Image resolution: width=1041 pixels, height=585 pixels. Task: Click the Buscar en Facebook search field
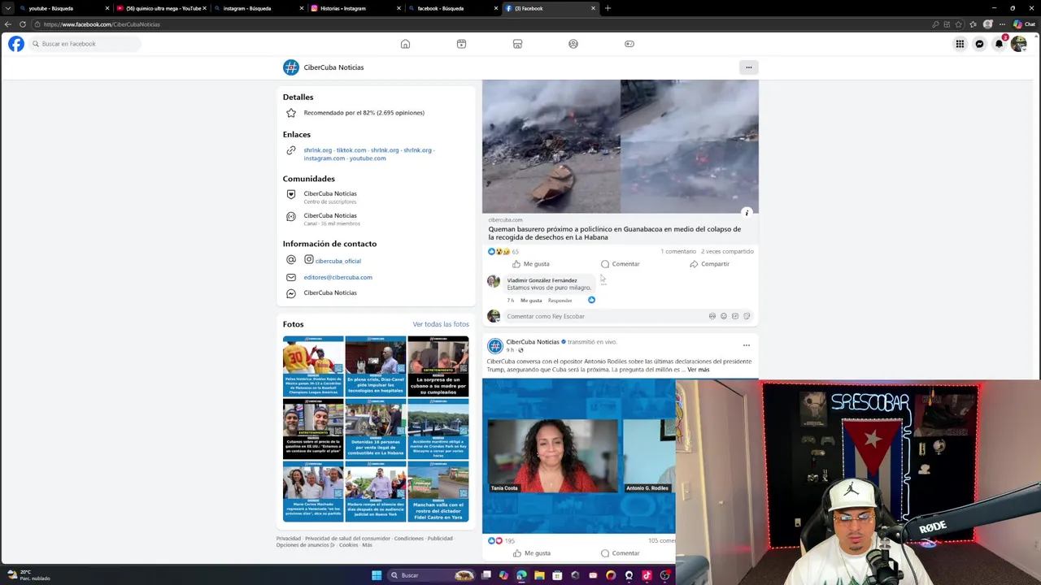pos(84,44)
